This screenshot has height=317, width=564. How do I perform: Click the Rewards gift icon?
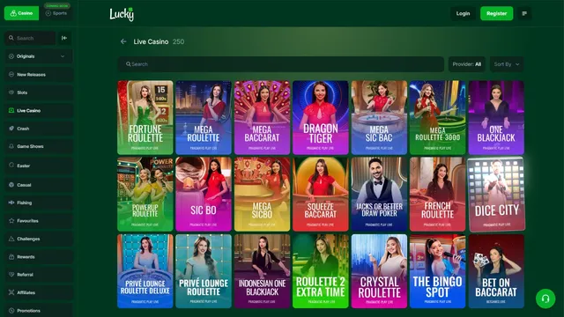pyautogui.click(x=11, y=256)
